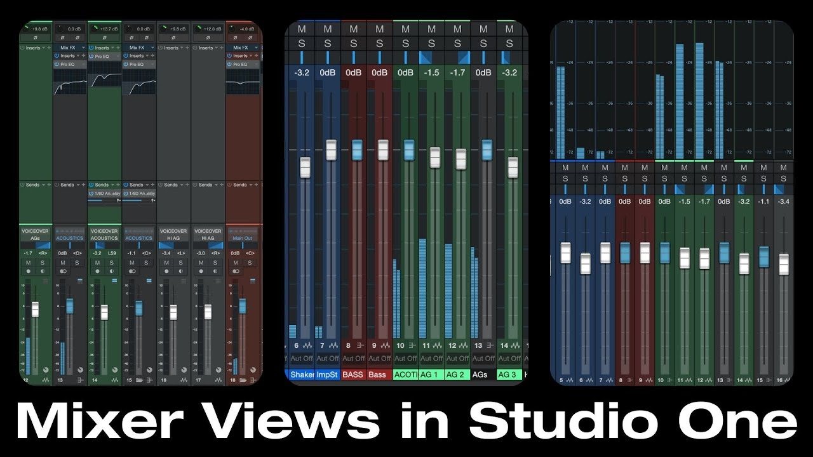
Task: Arm record on left-panel channel 12 AGs
Action: 28,271
